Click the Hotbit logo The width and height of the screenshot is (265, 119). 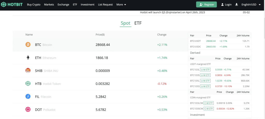click(12, 5)
